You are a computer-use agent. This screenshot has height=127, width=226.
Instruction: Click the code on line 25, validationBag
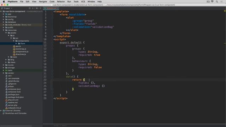tap(89, 86)
